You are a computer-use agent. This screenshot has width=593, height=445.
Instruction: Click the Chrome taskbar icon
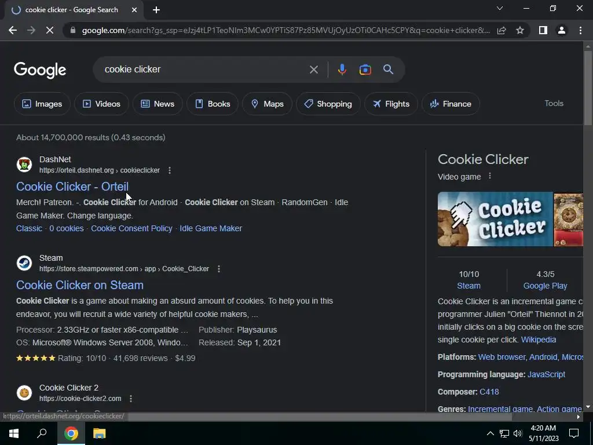point(71,433)
